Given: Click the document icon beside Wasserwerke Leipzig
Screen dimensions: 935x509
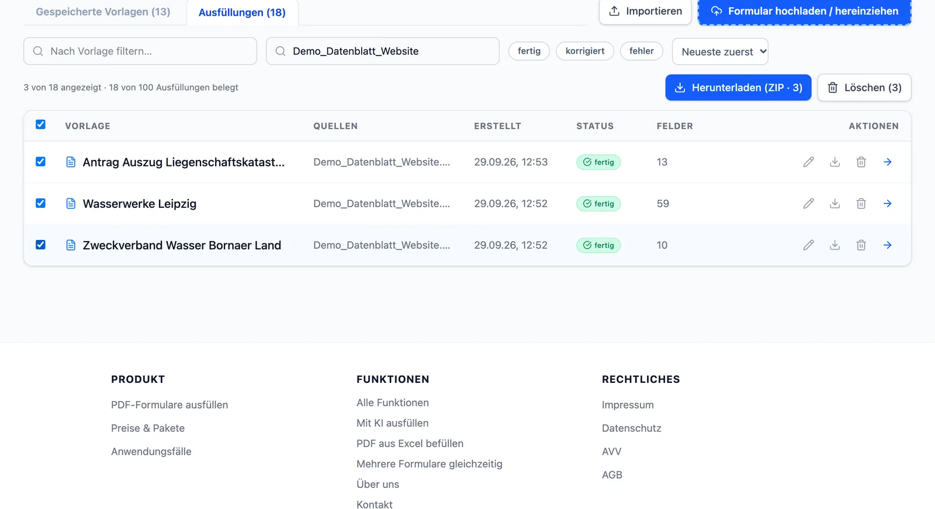Looking at the screenshot, I should 71,204.
